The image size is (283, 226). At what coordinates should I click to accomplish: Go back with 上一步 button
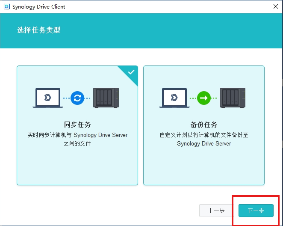[216, 211]
